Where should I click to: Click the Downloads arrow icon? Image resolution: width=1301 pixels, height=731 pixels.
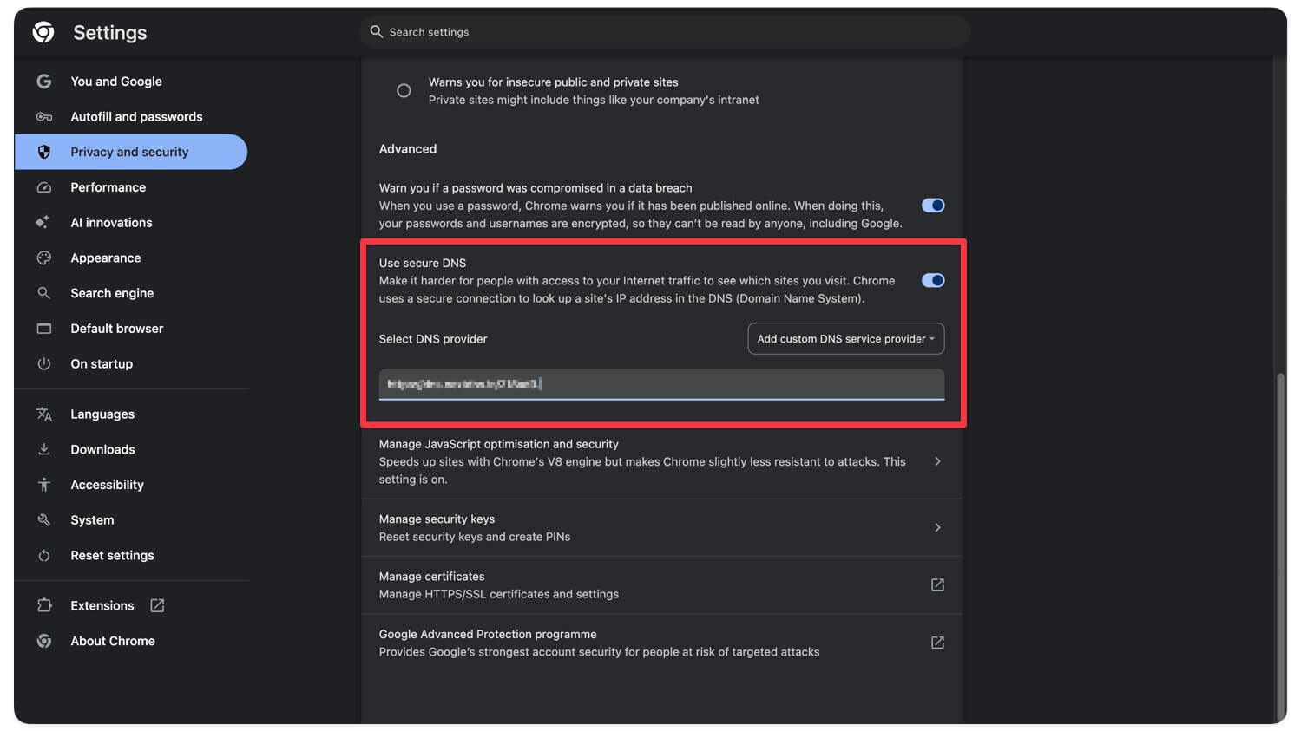point(43,449)
